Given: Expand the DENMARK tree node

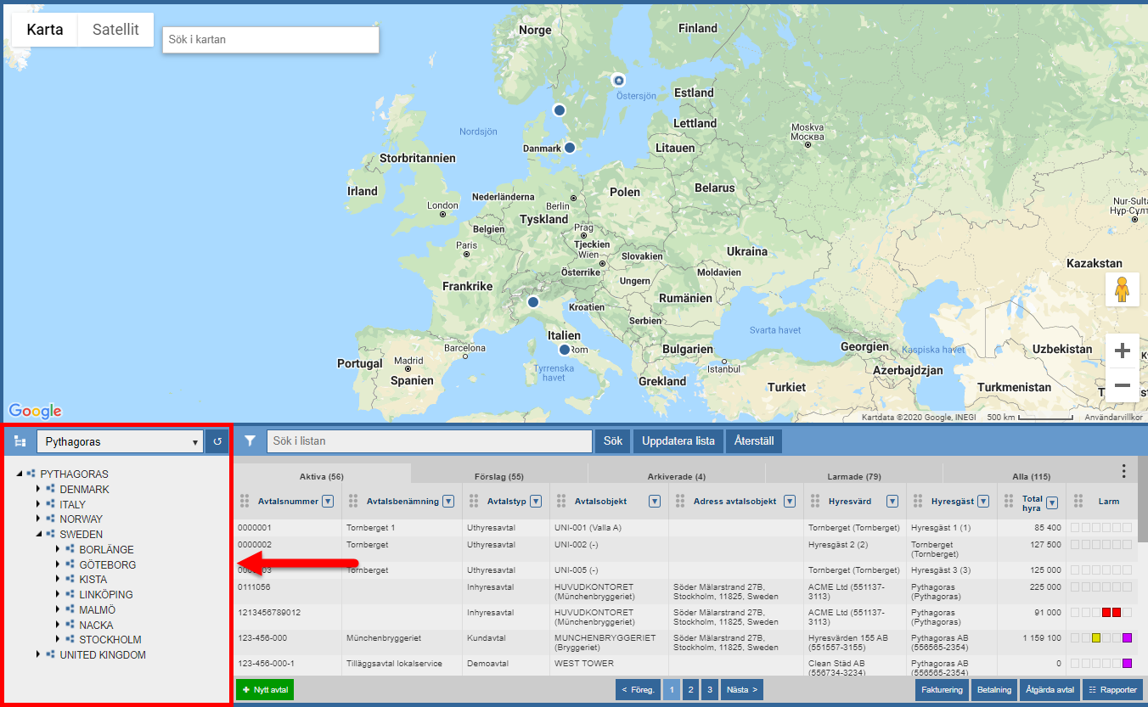Looking at the screenshot, I should (38, 490).
